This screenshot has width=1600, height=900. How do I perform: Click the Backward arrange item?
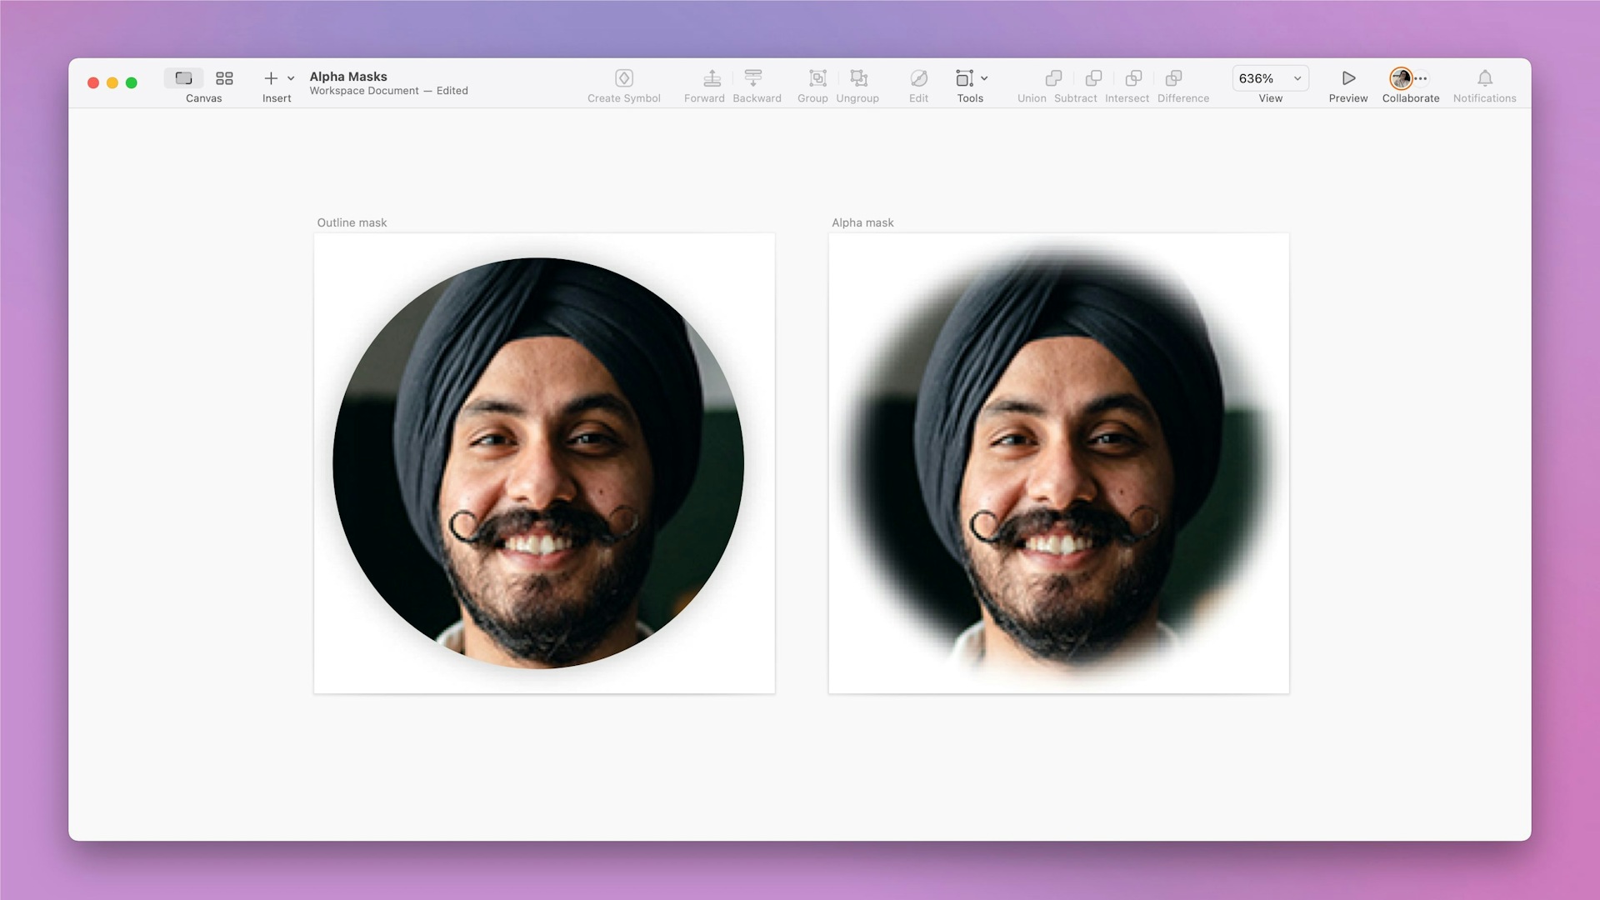pos(753,79)
